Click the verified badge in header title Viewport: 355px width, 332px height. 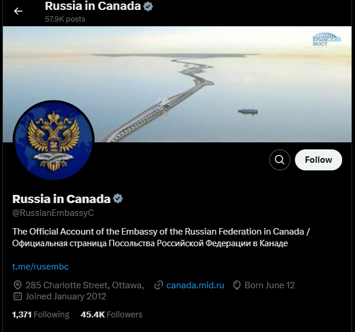(x=148, y=6)
